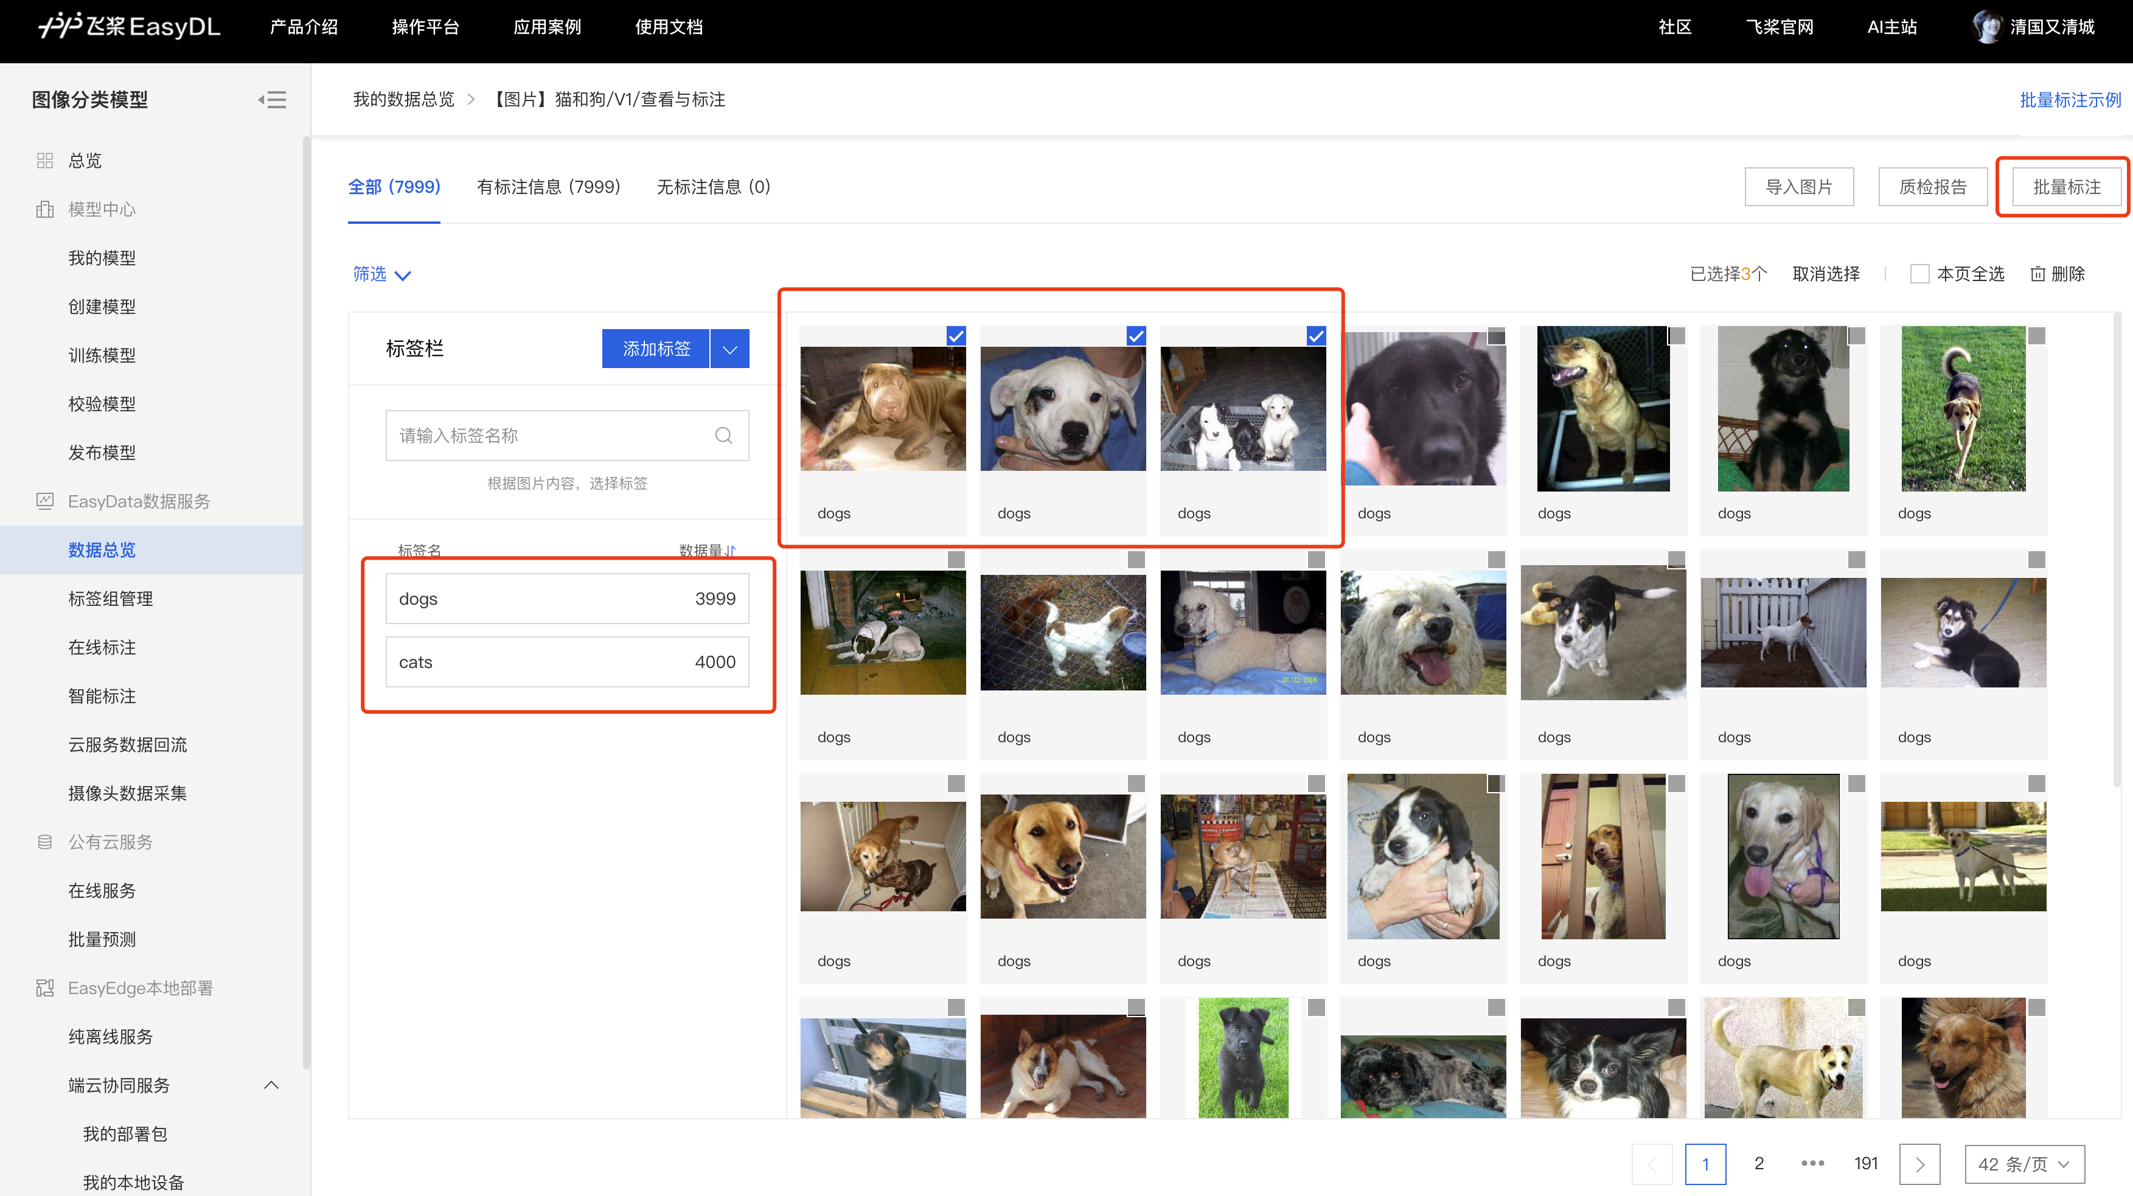Check the tan dog in kennel image checkbox
Screen dimensions: 2133x1196
pyautogui.click(x=1677, y=335)
